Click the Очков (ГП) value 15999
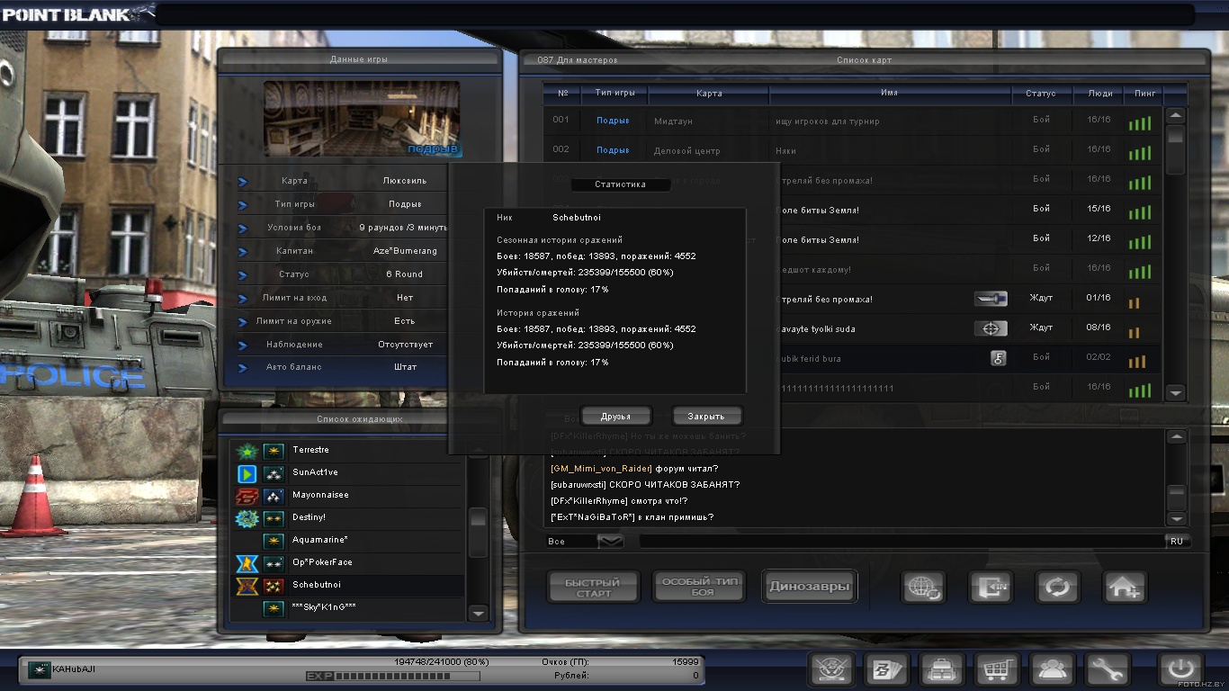 click(686, 661)
